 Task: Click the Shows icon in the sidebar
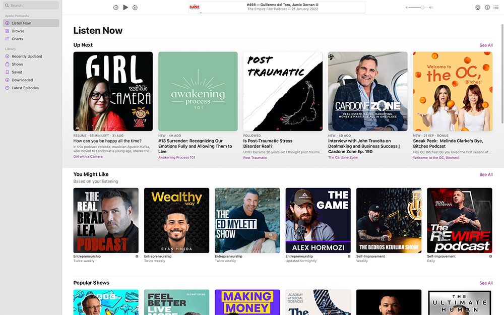click(x=7, y=65)
